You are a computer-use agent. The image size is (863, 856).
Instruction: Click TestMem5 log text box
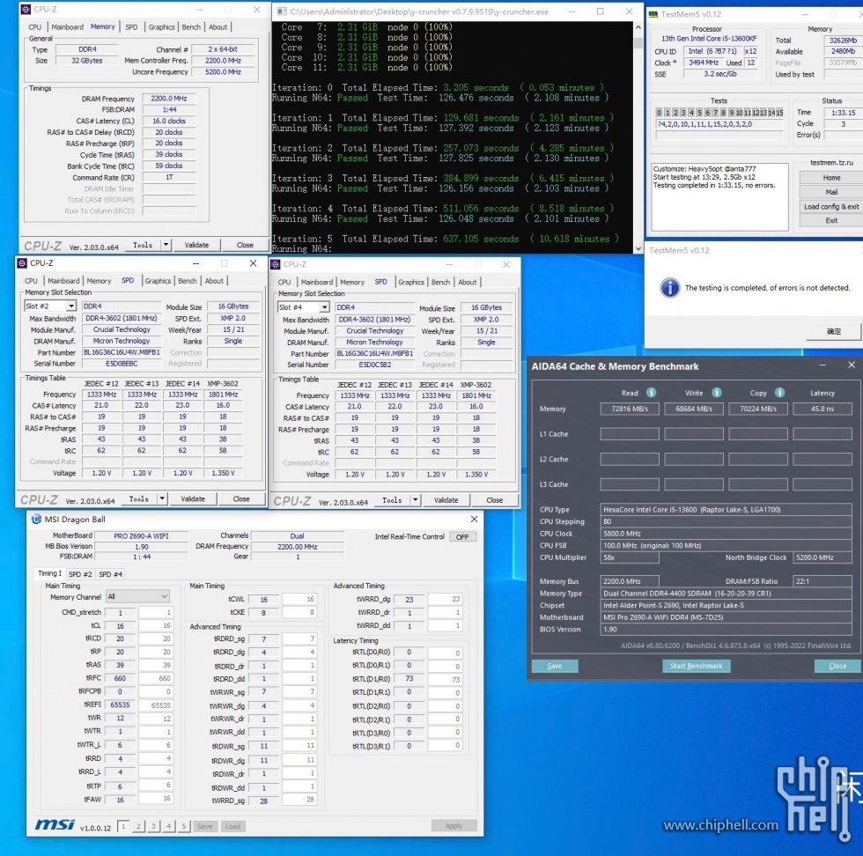720,196
